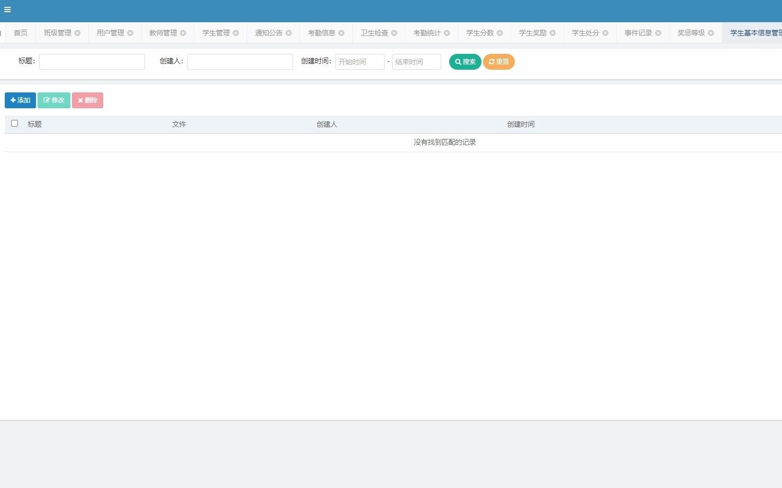Click the blue 添加 button

coord(20,100)
